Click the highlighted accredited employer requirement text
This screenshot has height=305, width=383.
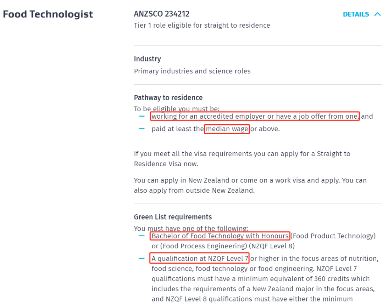(255, 117)
